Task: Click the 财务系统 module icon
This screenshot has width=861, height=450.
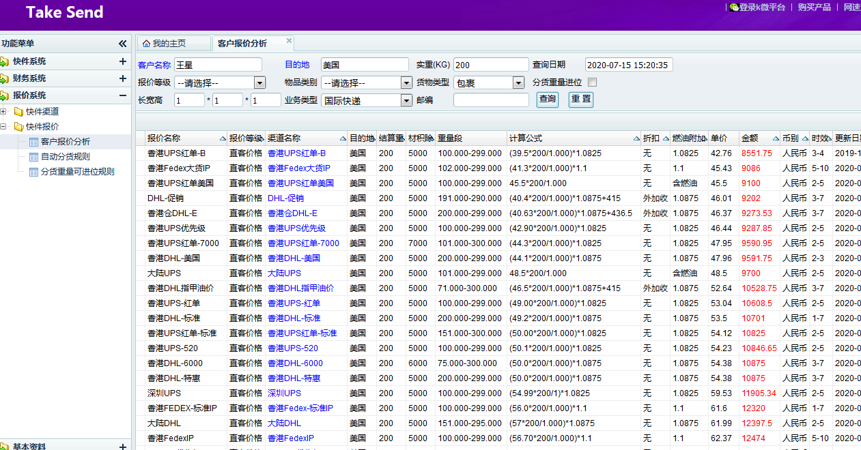Action: 5,78
